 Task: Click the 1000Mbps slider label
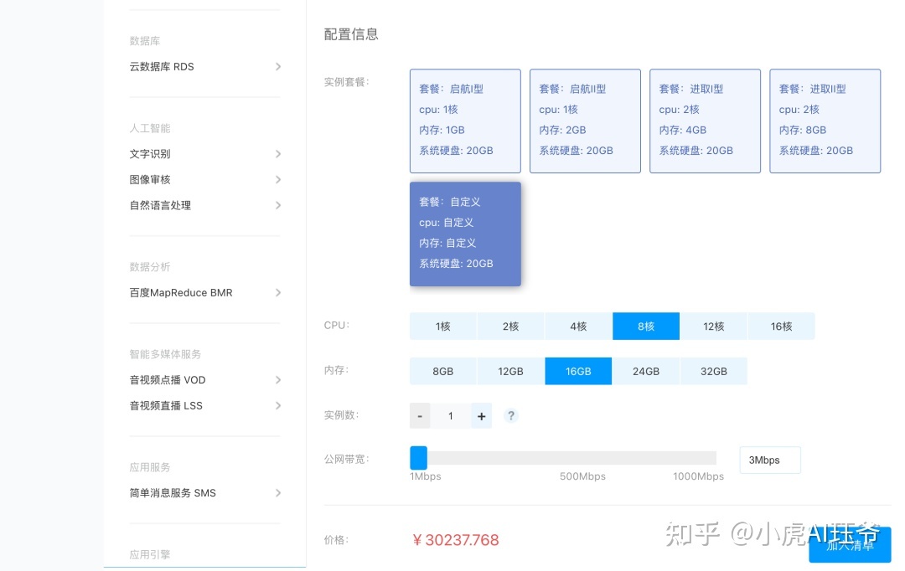[x=698, y=476]
